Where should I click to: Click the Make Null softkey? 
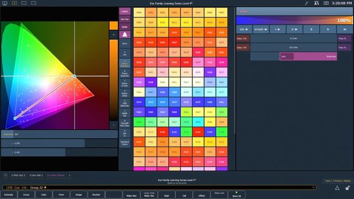[x=219, y=195]
